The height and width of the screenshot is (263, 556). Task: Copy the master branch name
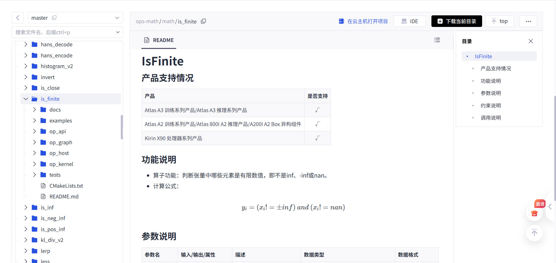[x=54, y=18]
